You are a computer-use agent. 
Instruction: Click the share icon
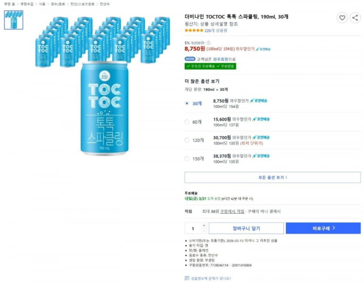pyautogui.click(x=355, y=18)
